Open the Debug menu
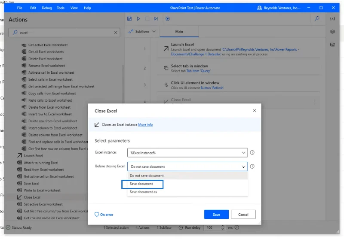Viewport: 344px width, 239px height. pyautogui.click(x=47, y=8)
